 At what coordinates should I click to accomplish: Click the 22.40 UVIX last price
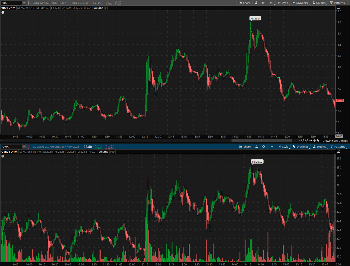point(87,147)
